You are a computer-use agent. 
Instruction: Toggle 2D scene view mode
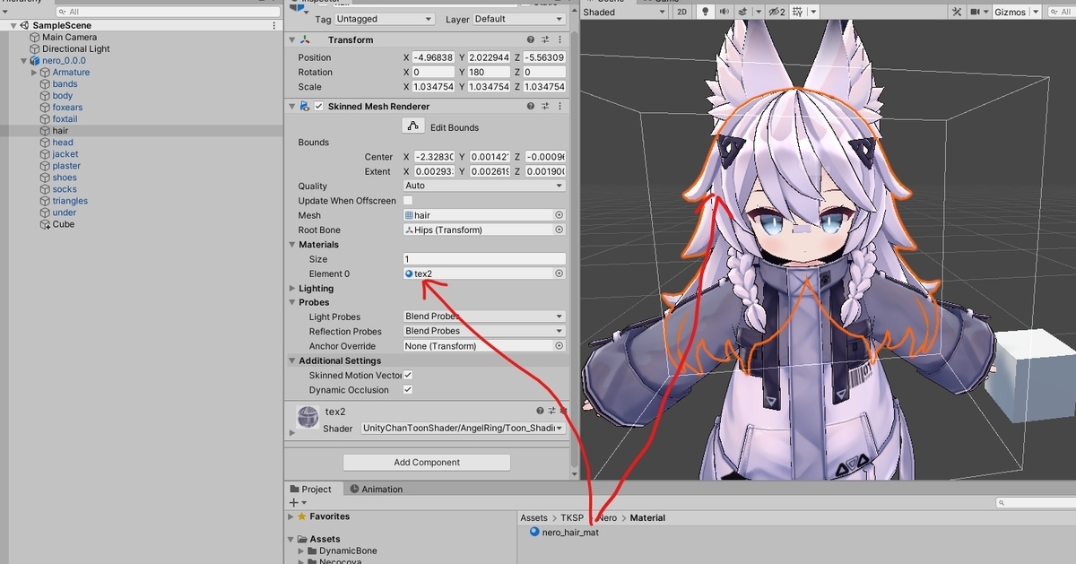(682, 13)
